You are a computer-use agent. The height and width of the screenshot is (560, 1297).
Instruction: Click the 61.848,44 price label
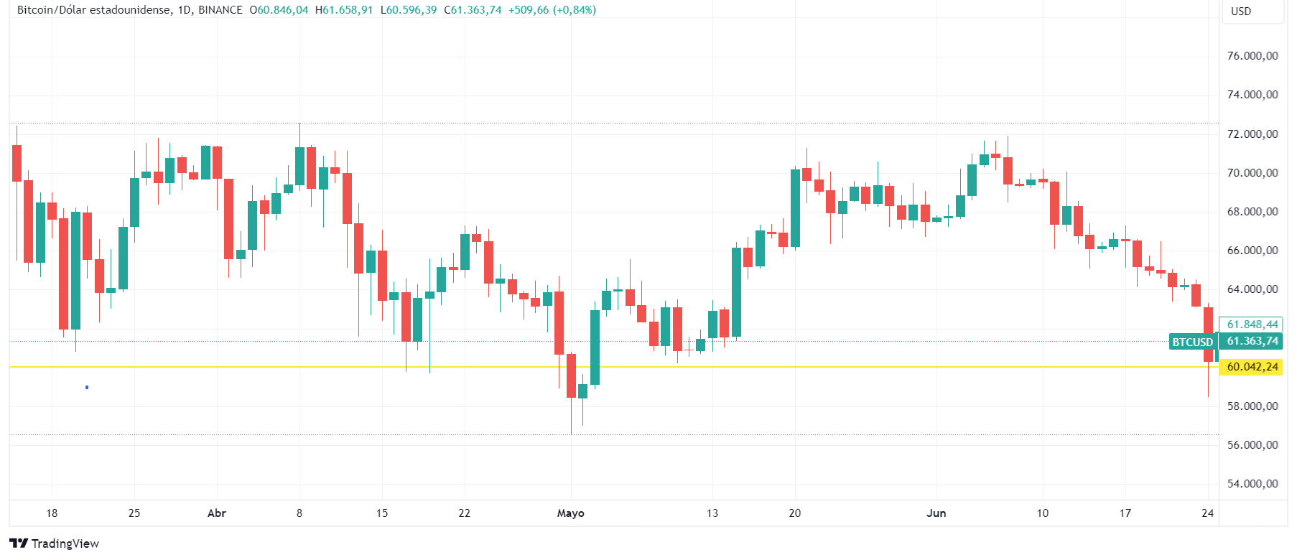[x=1252, y=325]
